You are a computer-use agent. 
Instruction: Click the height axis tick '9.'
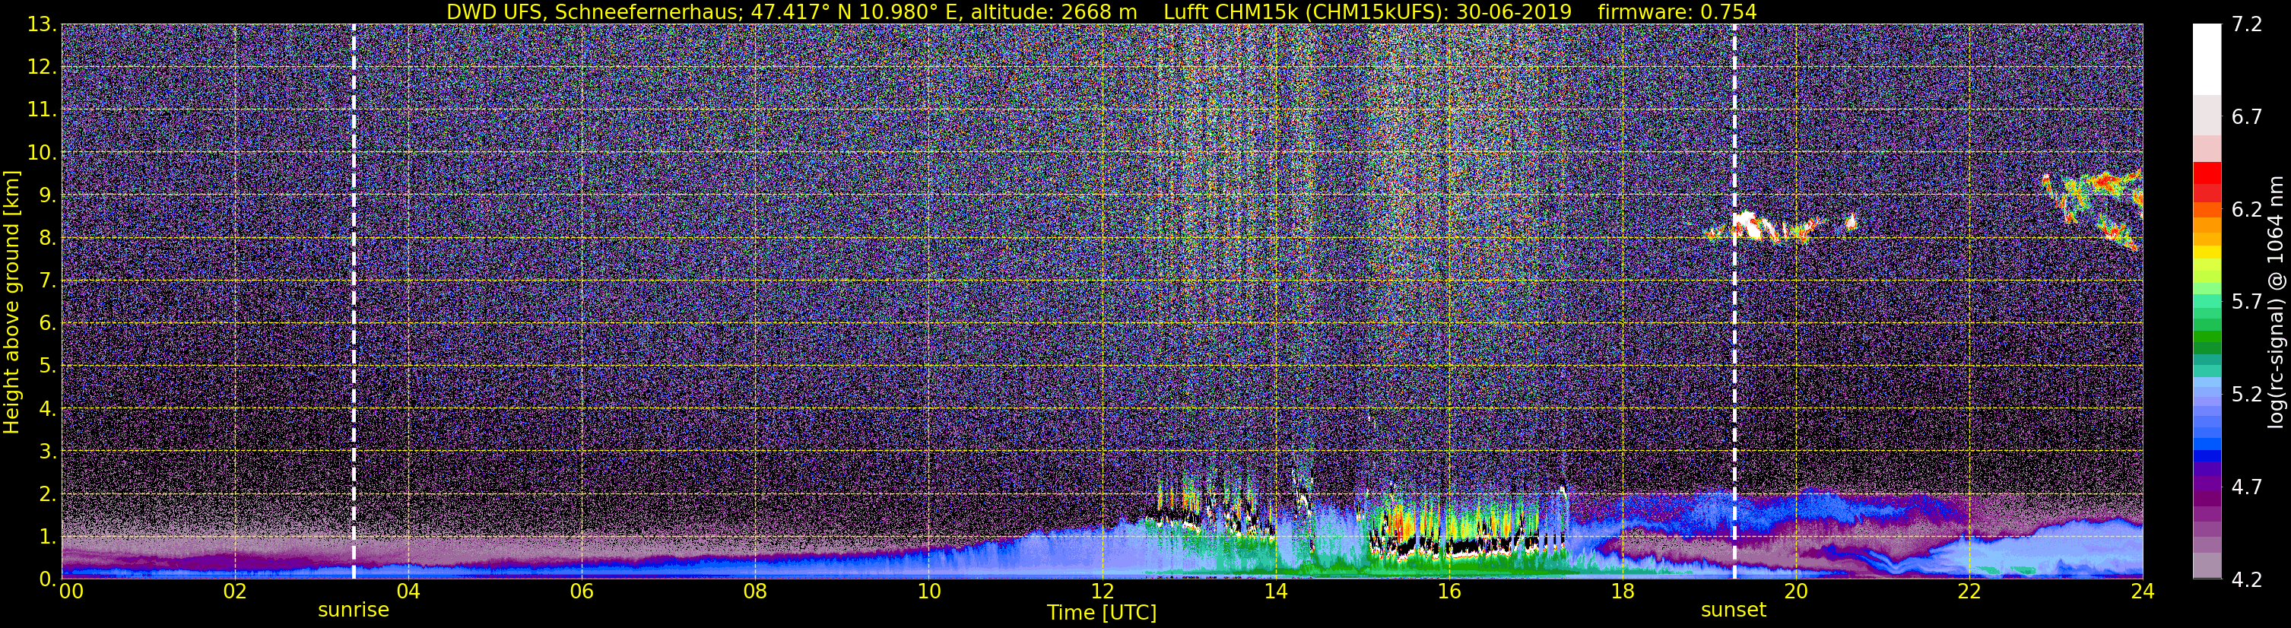47,195
